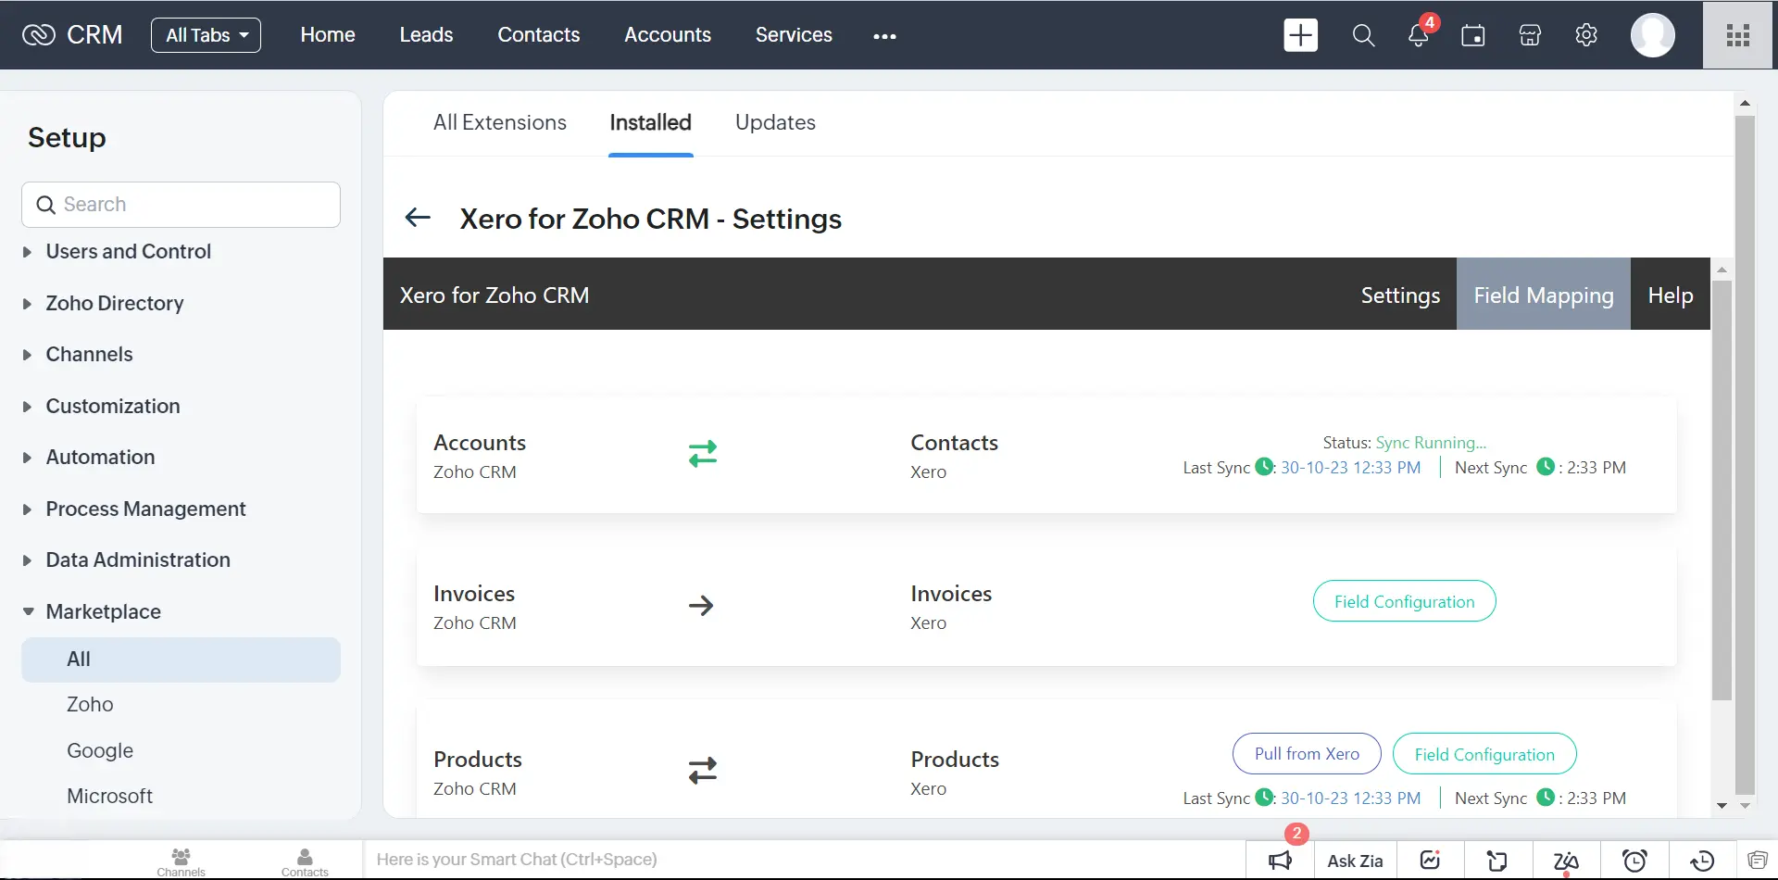Open the Marketplace store icon
Screen dimensions: 1778x880
coord(1529,35)
